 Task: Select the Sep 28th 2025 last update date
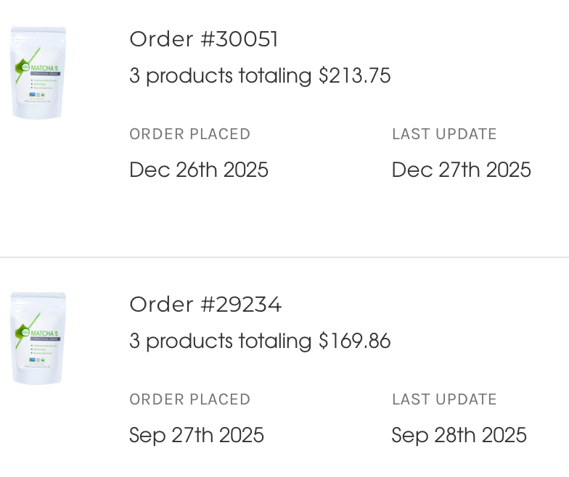pos(459,436)
